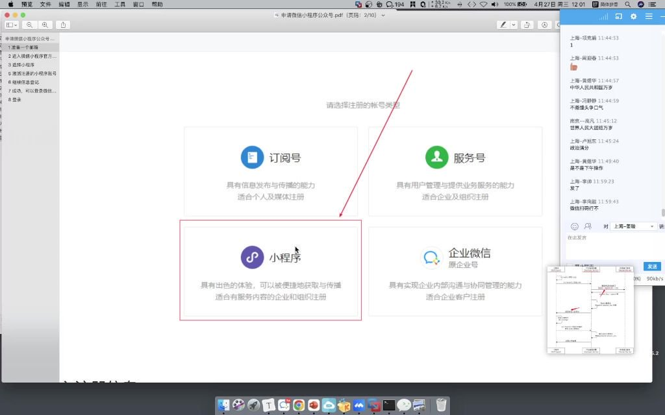665x415 pixels.
Task: Open the PDF title dropdown chevron
Action: point(383,16)
